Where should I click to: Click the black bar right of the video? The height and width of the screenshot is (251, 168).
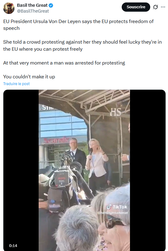148,170
